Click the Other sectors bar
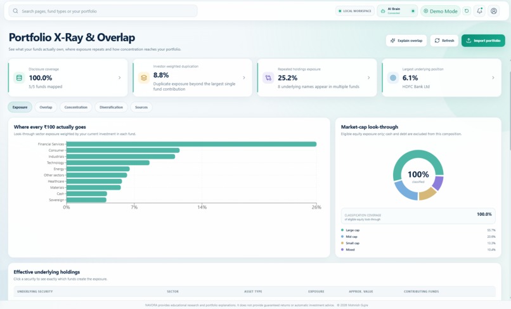The width and height of the screenshot is (511, 309). [x=96, y=175]
